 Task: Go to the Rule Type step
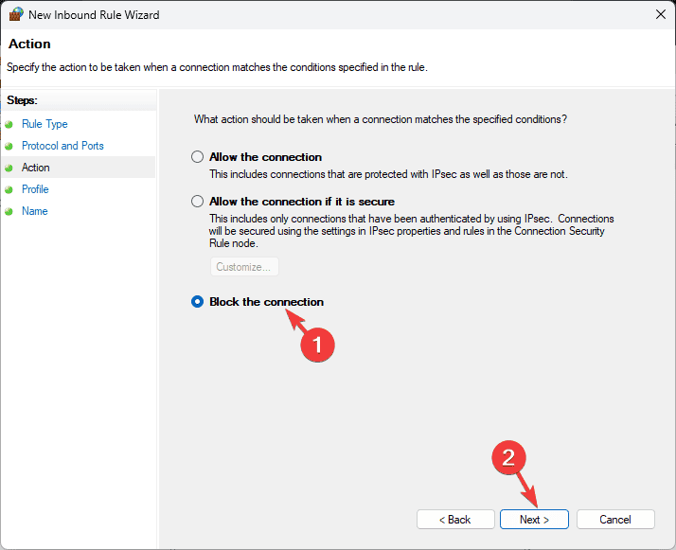coord(44,124)
